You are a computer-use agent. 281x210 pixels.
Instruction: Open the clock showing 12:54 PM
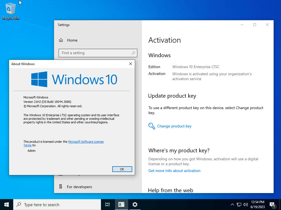point(257,205)
